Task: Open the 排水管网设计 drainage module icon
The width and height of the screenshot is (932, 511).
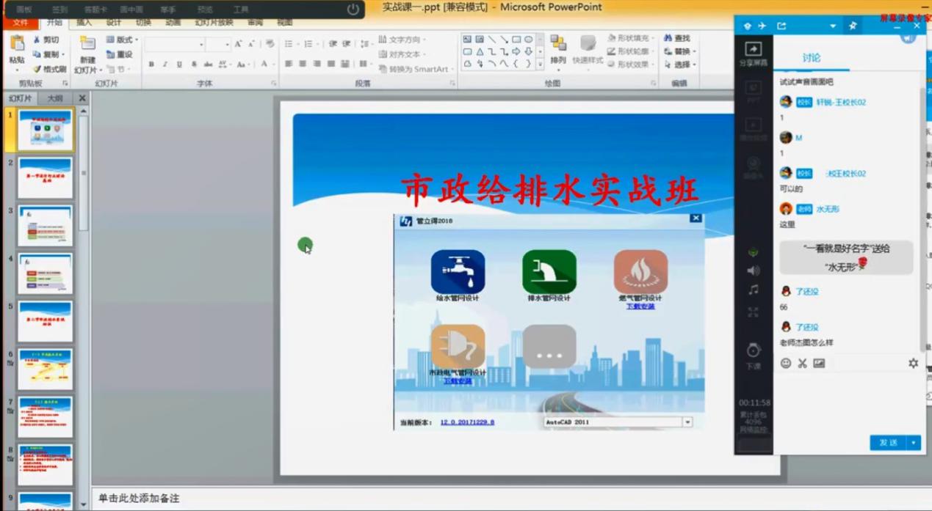Action: [549, 272]
